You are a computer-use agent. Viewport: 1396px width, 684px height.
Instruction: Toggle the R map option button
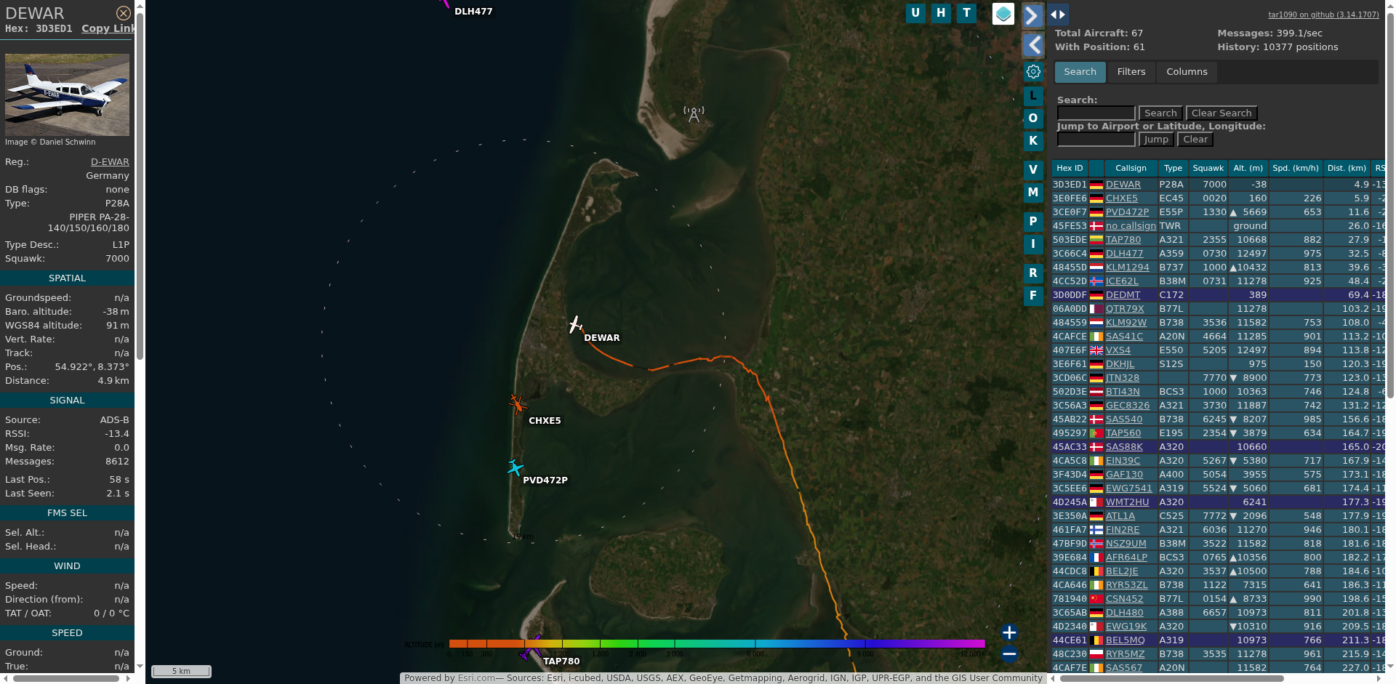tap(1033, 273)
